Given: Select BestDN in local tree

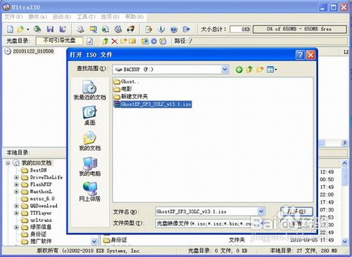Looking at the screenshot, I should 34,171.
